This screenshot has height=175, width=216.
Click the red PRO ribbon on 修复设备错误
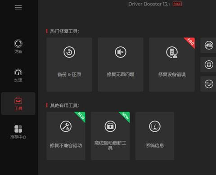click(190, 42)
